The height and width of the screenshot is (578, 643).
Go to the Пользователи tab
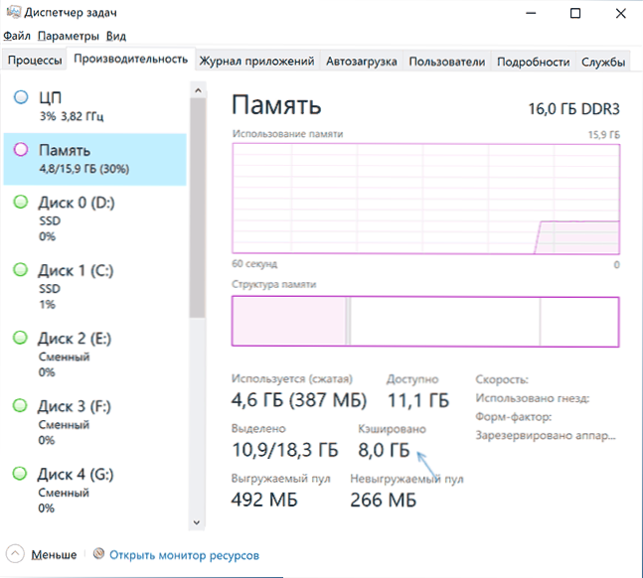point(446,62)
